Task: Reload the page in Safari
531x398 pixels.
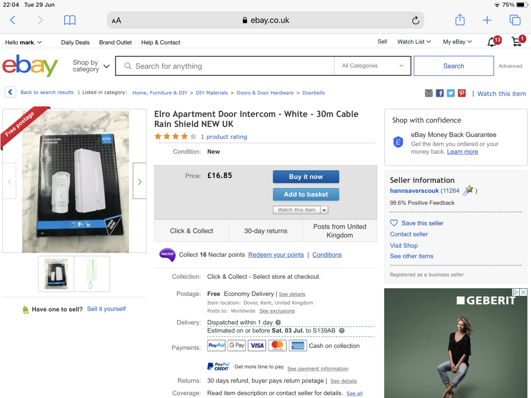Action: click(416, 21)
